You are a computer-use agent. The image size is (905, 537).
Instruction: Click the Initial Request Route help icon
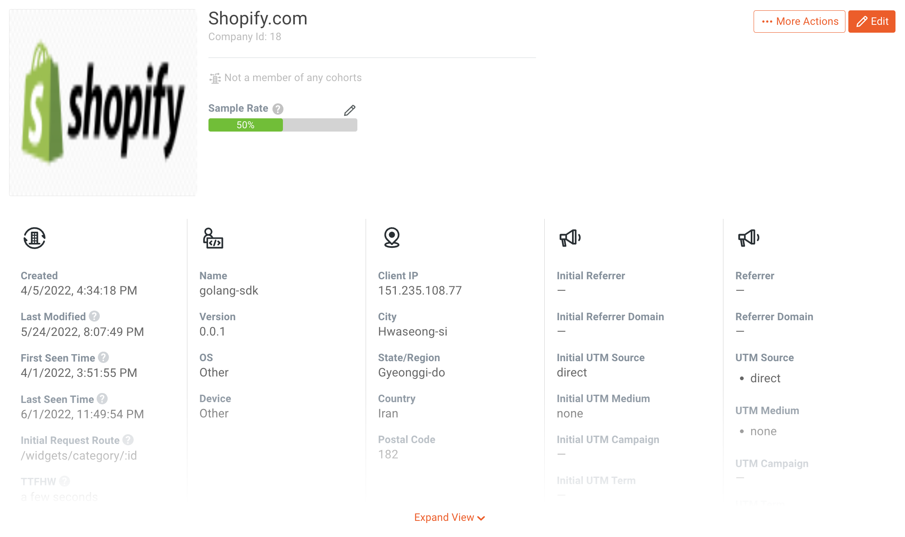click(127, 440)
